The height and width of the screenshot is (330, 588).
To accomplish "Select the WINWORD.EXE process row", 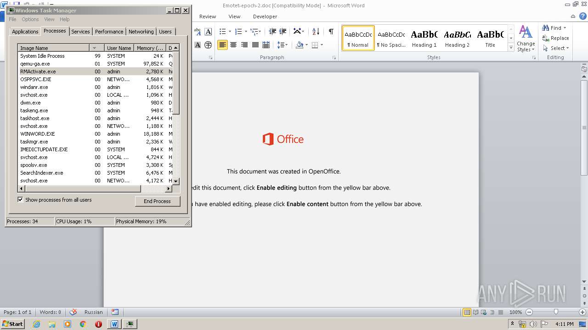I will [96, 134].
